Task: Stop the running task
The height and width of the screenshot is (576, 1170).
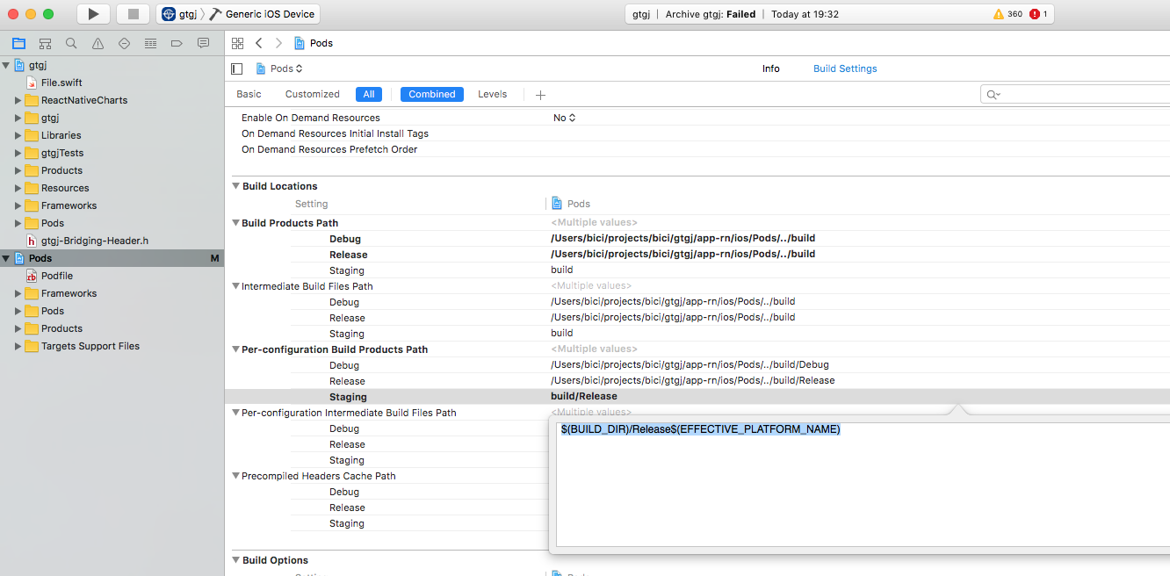Action: tap(134, 14)
